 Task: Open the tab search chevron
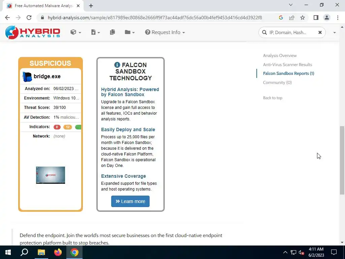pyautogui.click(x=291, y=5)
